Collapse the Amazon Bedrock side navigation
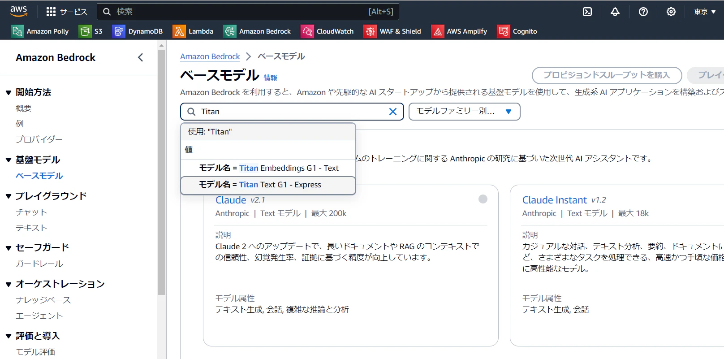The width and height of the screenshot is (724, 359). pos(141,57)
